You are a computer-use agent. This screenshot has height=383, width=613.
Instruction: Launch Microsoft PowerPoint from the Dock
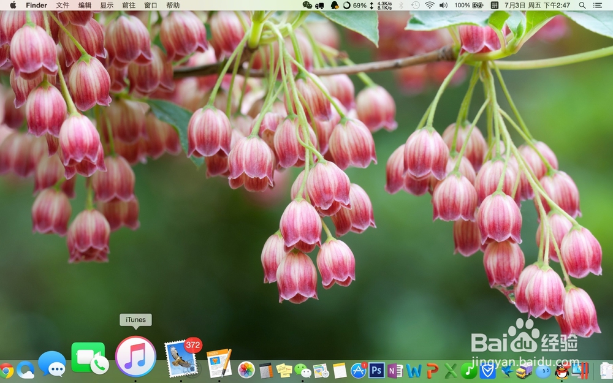432,371
